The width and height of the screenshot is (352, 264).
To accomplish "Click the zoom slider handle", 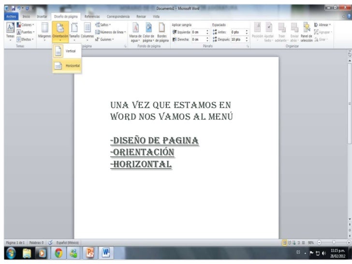I will [x=334, y=242].
